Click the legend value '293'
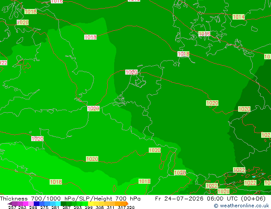This screenshot has width=271, height=209. 78,207
